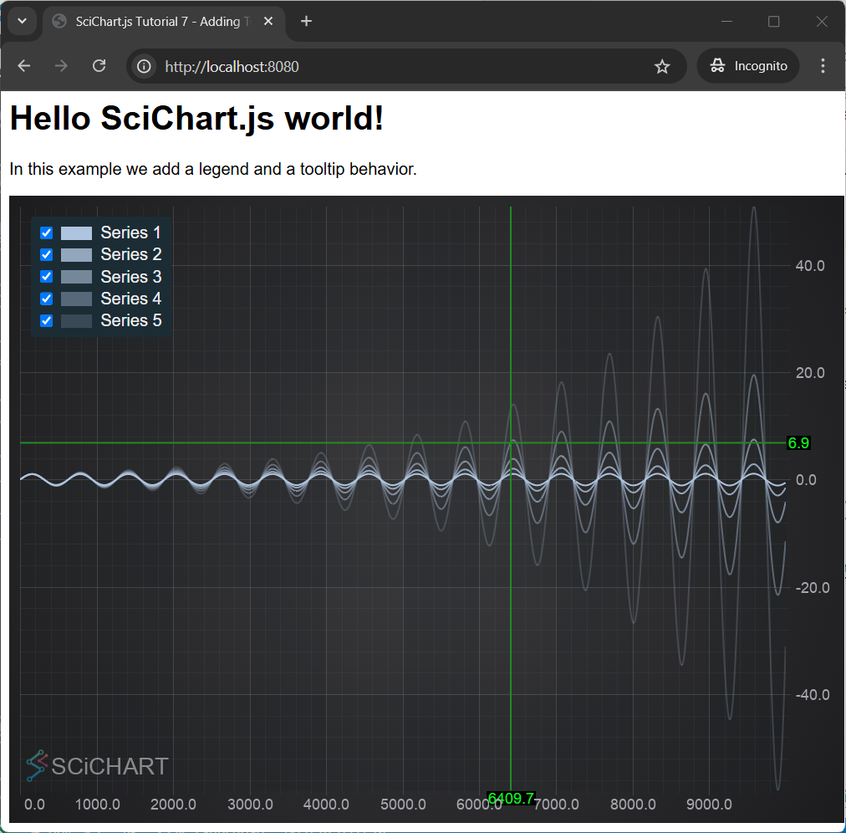Image resolution: width=846 pixels, height=833 pixels.
Task: Close the SciChart.js Tutorial 7 tab
Action: (268, 21)
